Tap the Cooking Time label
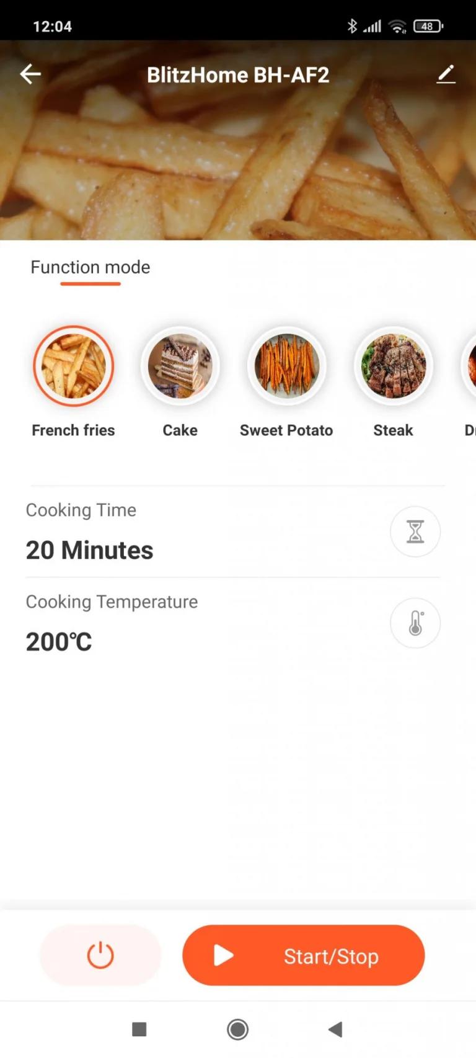 (x=81, y=510)
